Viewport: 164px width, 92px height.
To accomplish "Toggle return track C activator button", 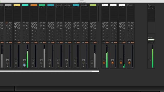I will (x=121, y=63).
